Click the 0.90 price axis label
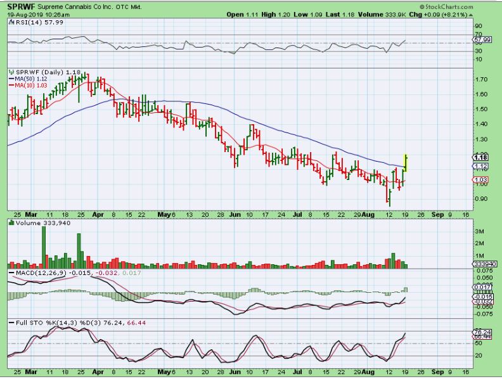The width and height of the screenshot is (502, 379). (480, 199)
